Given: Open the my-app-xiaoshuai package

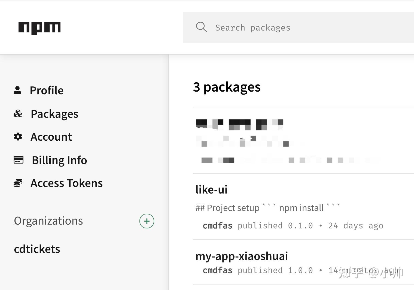Looking at the screenshot, I should (242, 256).
